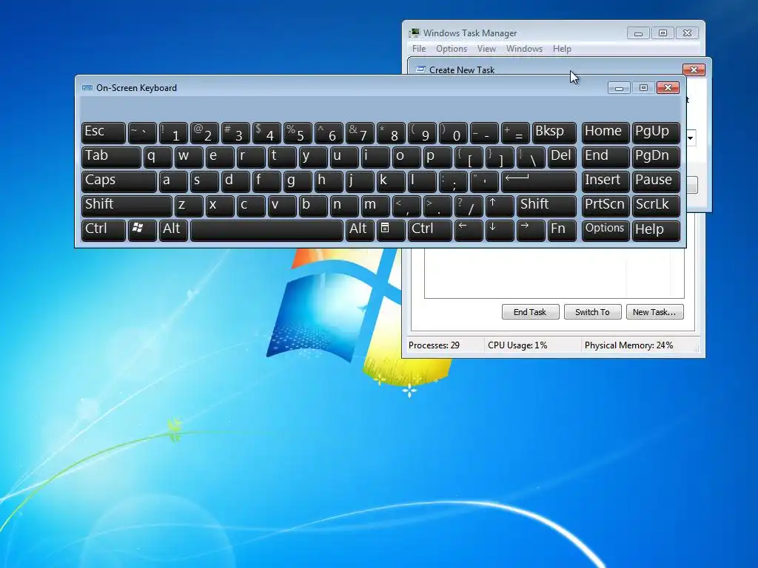The image size is (758, 568).
Task: Click the apostrophe quote key
Action: coord(484,182)
